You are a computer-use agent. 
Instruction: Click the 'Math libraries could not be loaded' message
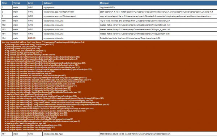point(158,134)
